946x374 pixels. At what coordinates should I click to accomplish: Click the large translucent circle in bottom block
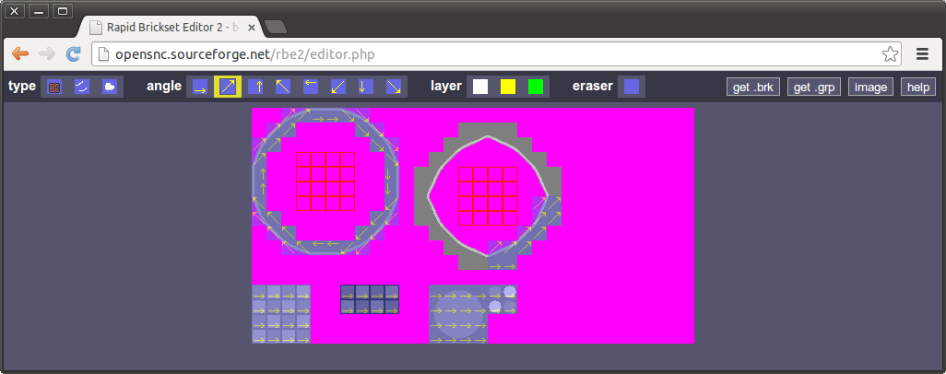[x=459, y=314]
